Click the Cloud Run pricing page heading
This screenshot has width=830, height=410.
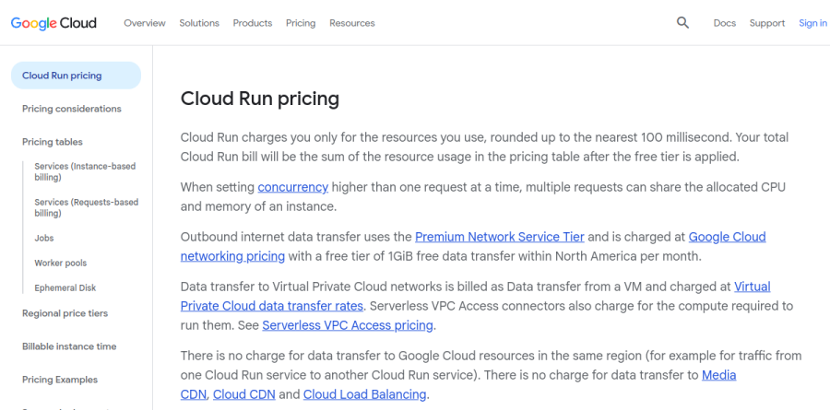(x=260, y=99)
